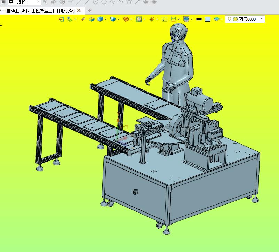Click the teal layers stack icon
The width and height of the screenshot is (279, 252).
pyautogui.click(x=216, y=19)
